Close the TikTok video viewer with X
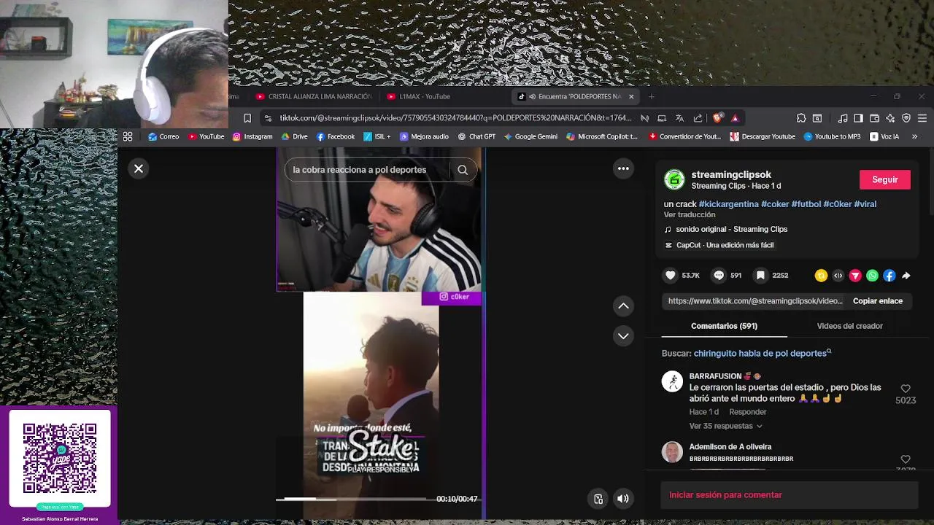 (x=139, y=168)
